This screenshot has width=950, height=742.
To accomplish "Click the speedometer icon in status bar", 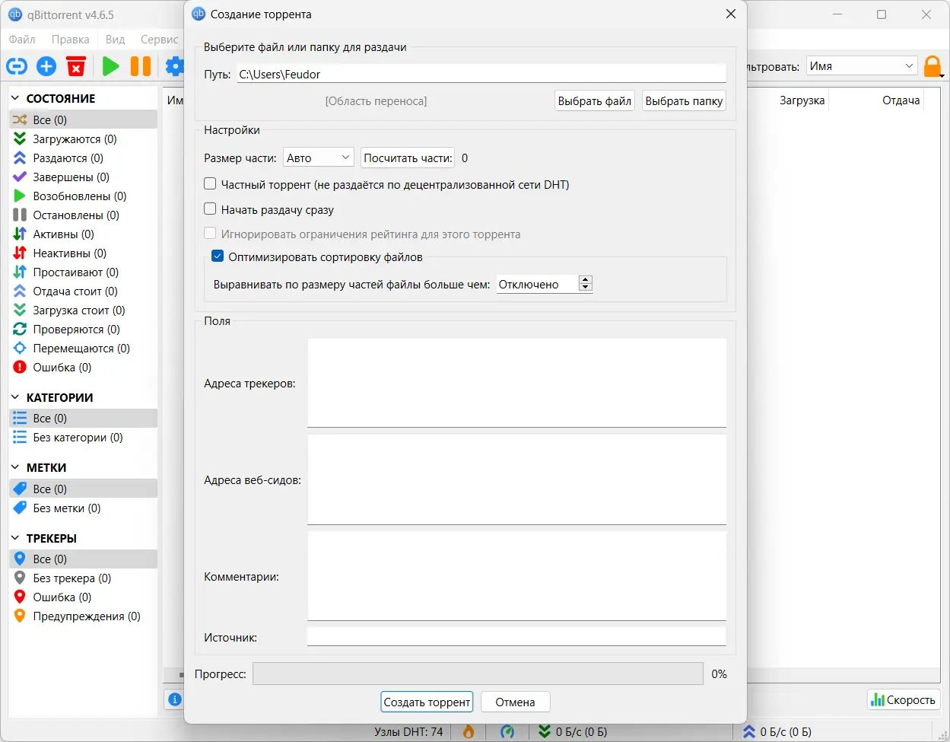I will (x=507, y=732).
